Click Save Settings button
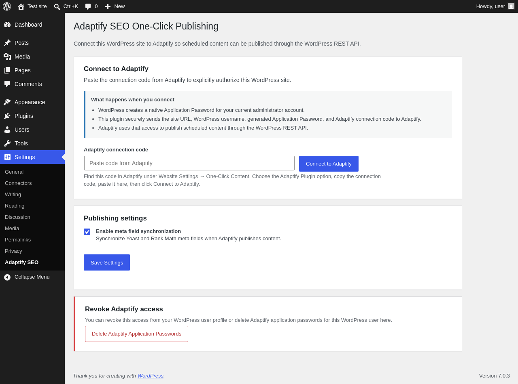 107,262
